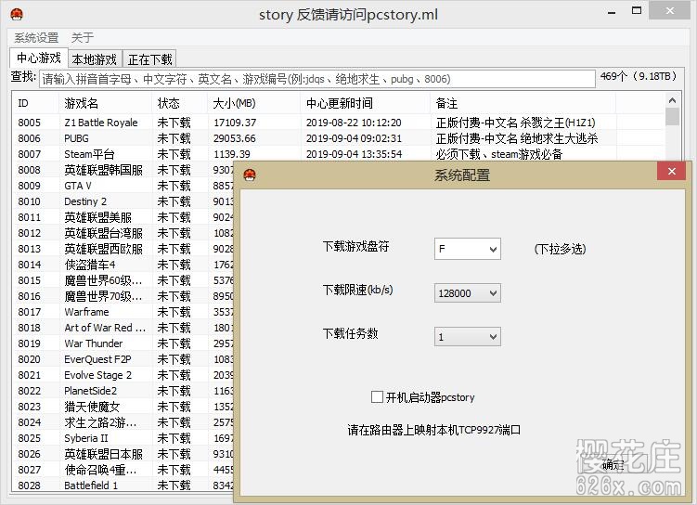Select the 英雄联盟日本服 row
697x505 pixels.
click(x=123, y=454)
